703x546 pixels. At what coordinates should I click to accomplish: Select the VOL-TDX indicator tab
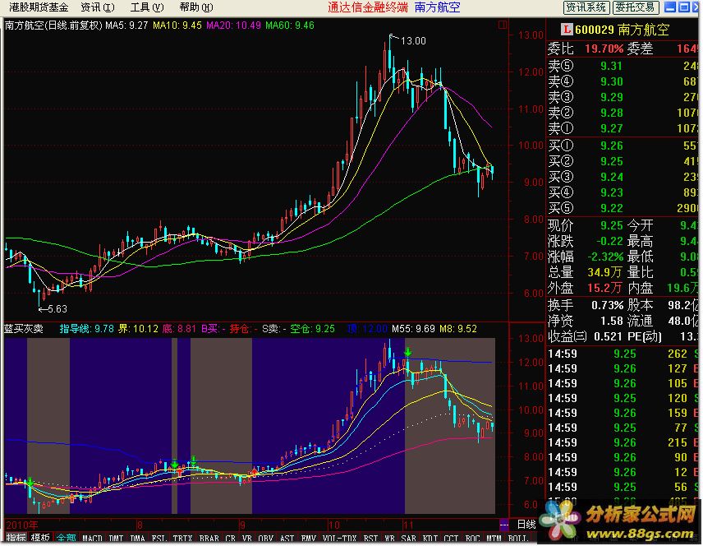coord(339,538)
